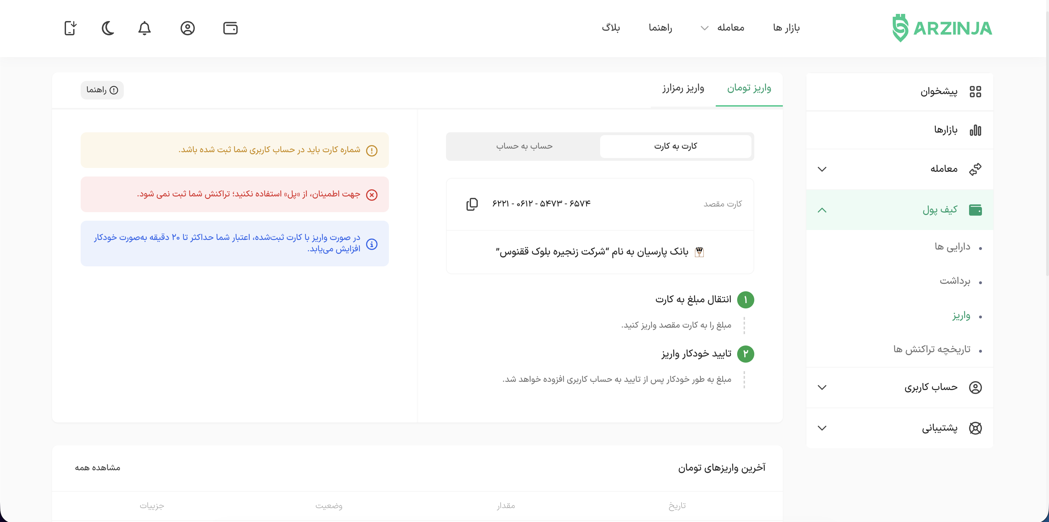
Task: Click the پیشخوان dashboard grid icon
Action: pyautogui.click(x=975, y=92)
